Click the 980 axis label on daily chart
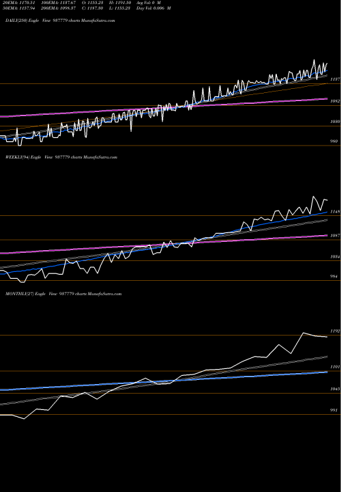The height and width of the screenshot is (492, 341). pos(333,141)
